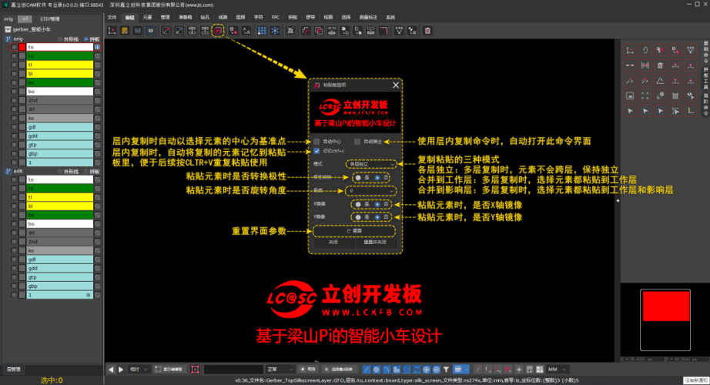710x385 pixels.
Task: Toggle the blue arc filter icon
Action: [x=387, y=369]
